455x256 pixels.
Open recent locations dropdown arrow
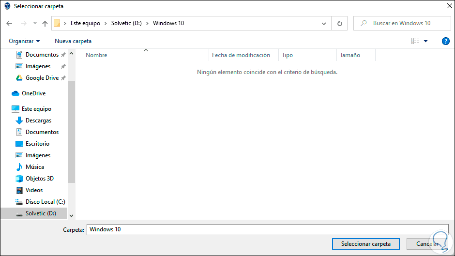tap(35, 23)
